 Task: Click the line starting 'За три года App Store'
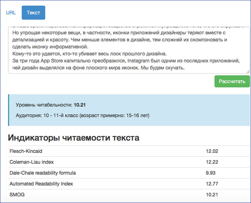[x=126, y=61]
